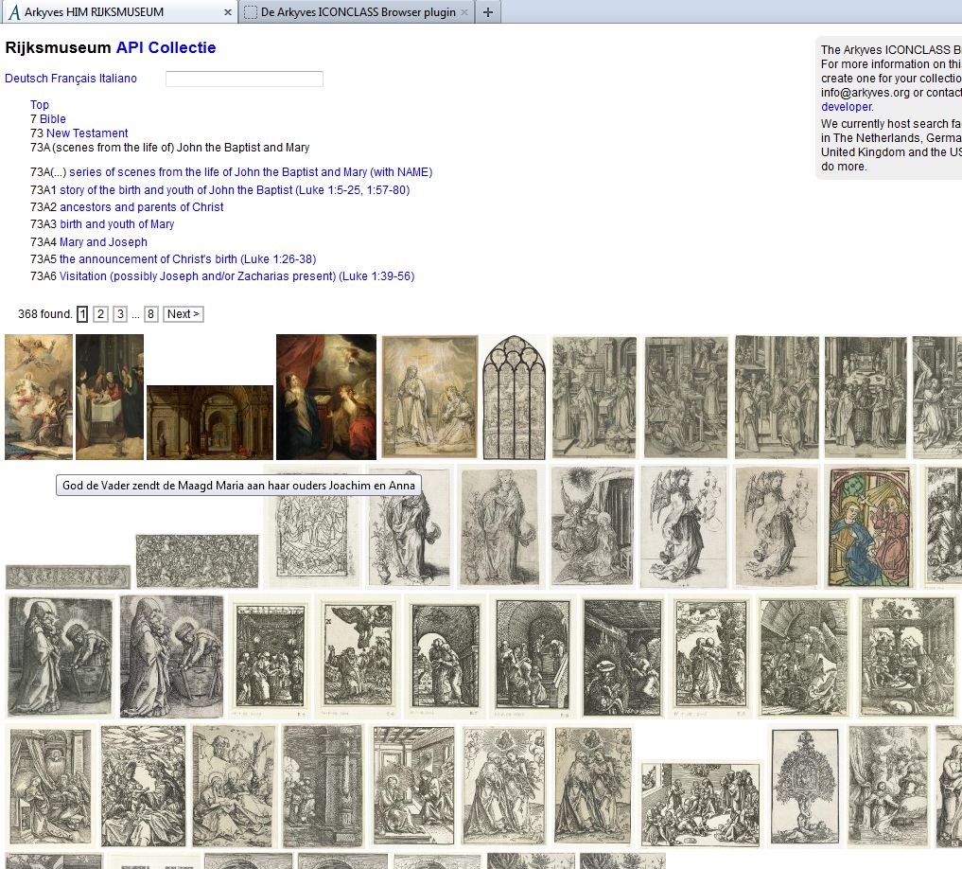Close the ICONCLASS Browser plugin tab
Viewport: 962px width, 869px height.
pos(464,12)
